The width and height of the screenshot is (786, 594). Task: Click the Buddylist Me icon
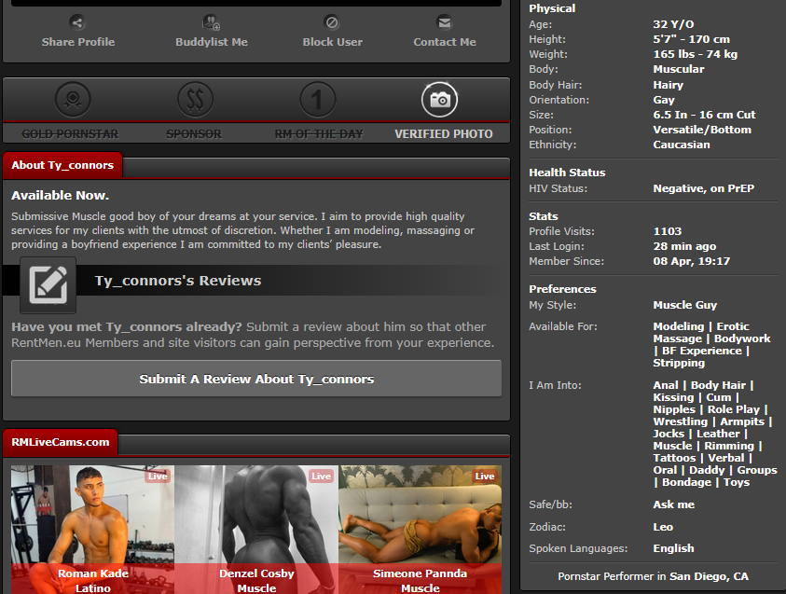(x=212, y=22)
